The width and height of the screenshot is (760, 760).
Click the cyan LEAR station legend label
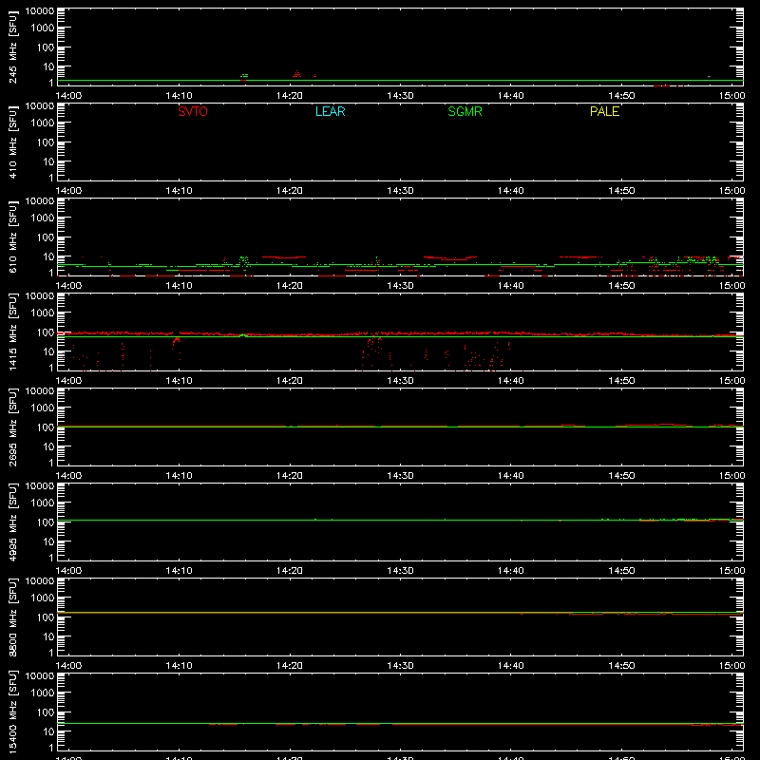330,111
